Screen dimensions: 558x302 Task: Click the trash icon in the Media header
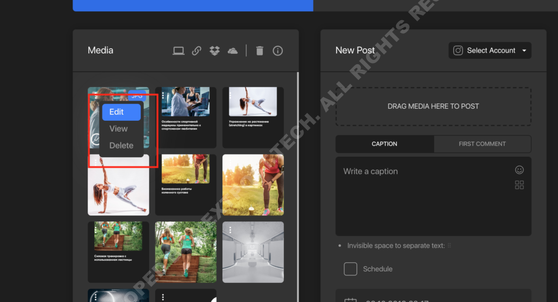pyautogui.click(x=260, y=51)
